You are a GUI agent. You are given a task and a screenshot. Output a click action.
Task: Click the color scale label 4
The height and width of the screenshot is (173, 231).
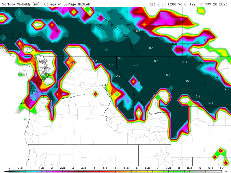[94, 168]
